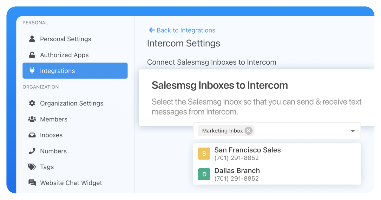Remove the Marketing Inbox tag
Screen dimensions: 381x200
pos(249,131)
